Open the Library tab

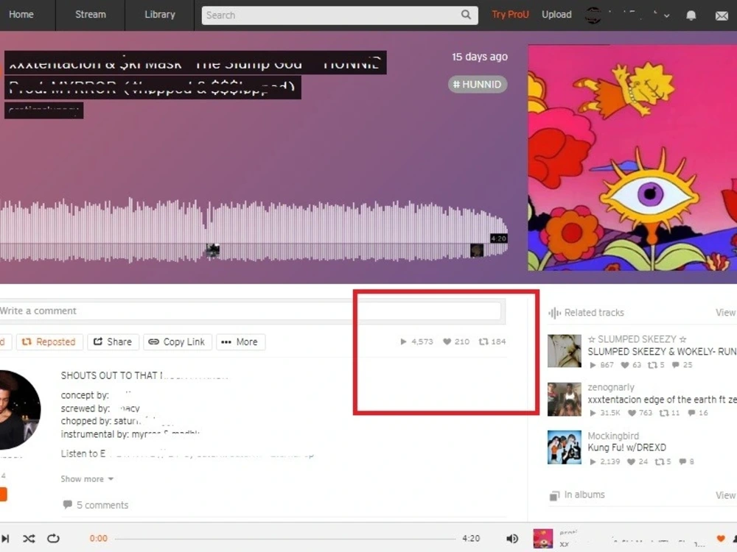point(160,15)
